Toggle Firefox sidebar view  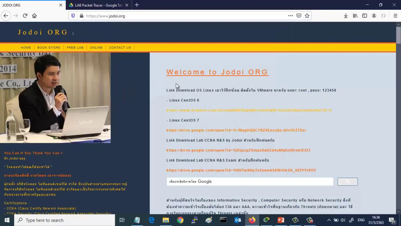[365, 16]
